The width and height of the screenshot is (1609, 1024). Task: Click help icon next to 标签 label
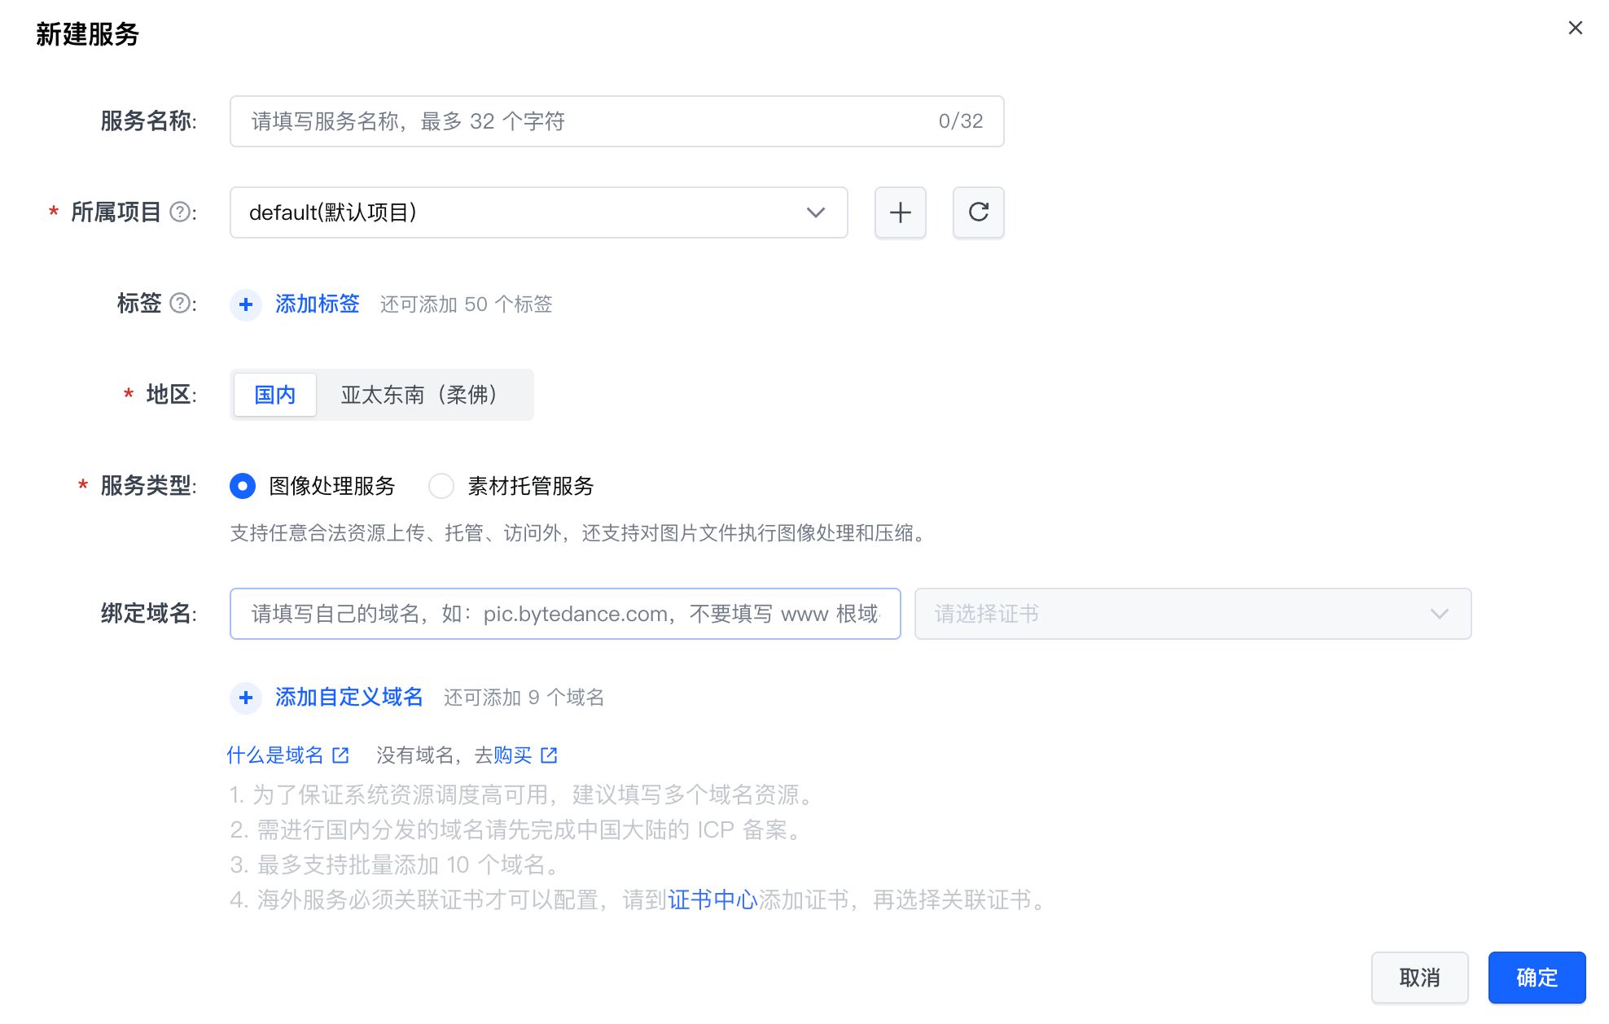click(x=179, y=304)
